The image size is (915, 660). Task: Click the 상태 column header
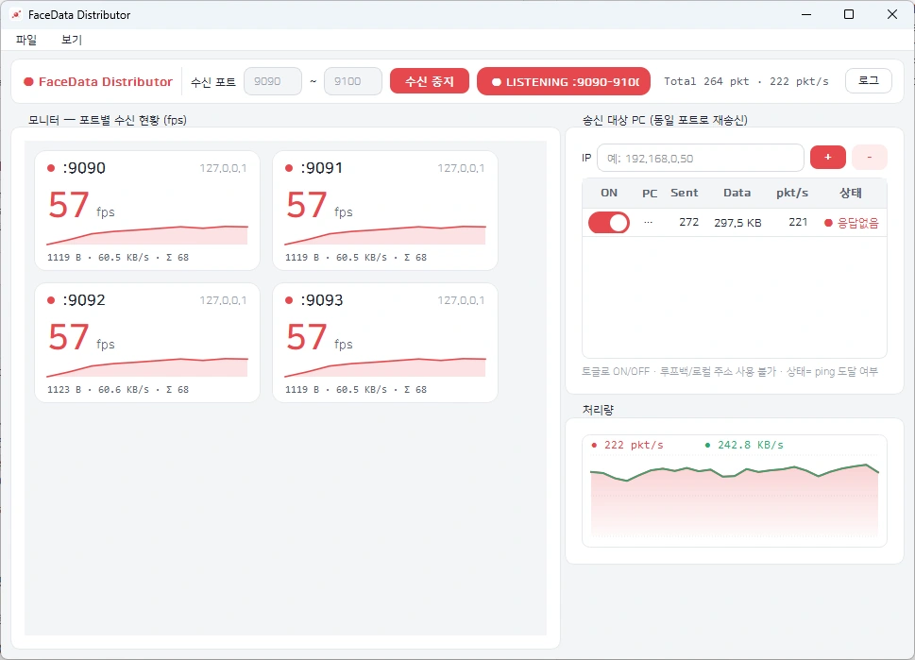coord(850,193)
